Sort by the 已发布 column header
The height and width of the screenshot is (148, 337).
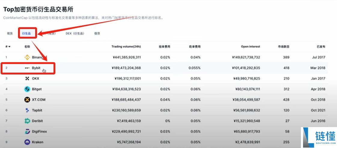pyautogui.click(x=321, y=46)
